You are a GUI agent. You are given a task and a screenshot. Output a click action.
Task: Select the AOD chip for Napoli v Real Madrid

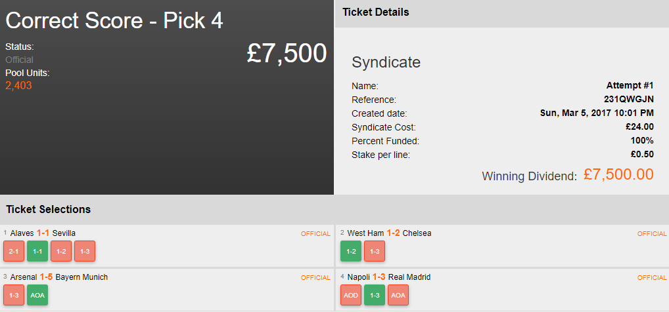click(x=351, y=295)
